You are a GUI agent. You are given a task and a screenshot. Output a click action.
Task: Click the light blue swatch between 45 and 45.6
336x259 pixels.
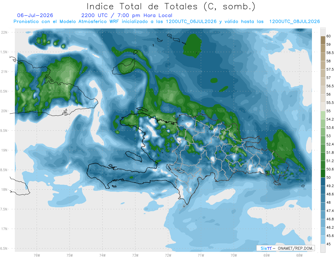(323, 240)
